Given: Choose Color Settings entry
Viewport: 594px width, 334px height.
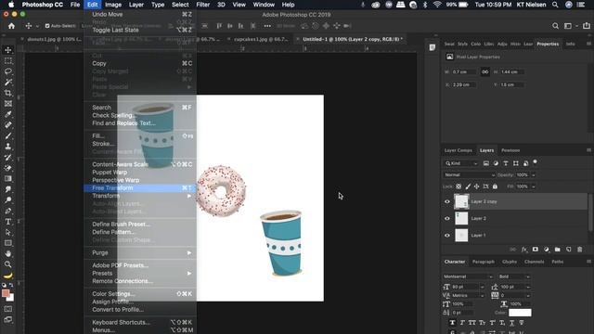Looking at the screenshot, I should tap(140, 294).
